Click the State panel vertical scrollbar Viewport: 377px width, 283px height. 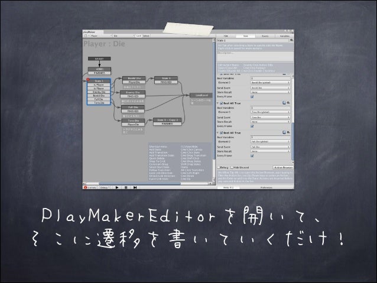292,141
